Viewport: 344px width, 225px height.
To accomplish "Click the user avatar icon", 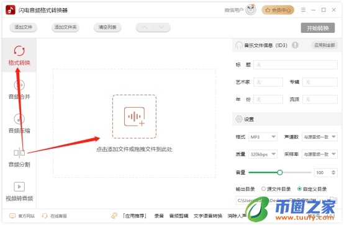I will [x=250, y=10].
